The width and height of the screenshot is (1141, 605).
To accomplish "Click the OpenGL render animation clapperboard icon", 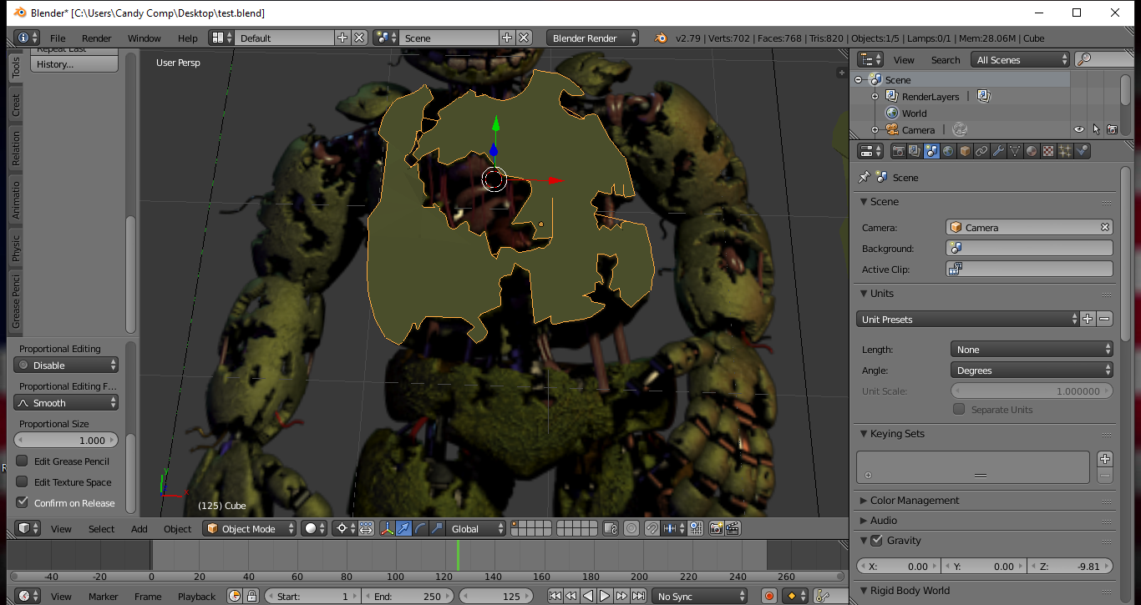I will coord(733,528).
